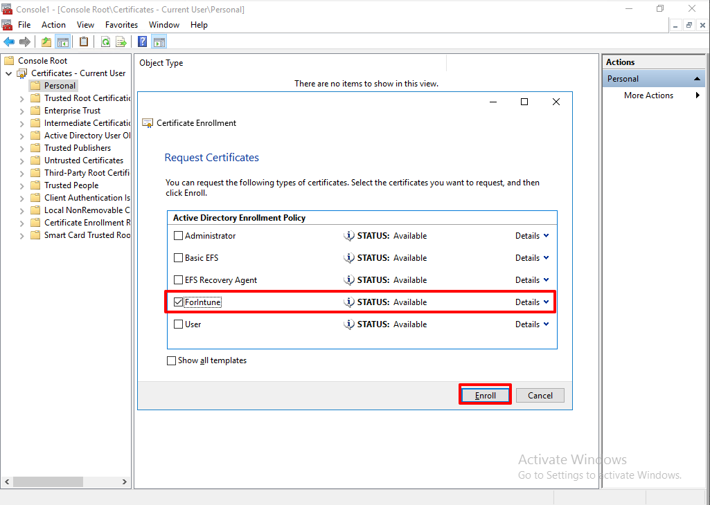Select Third-Party Root Certification tree item
The height and width of the screenshot is (505, 710).
87,173
